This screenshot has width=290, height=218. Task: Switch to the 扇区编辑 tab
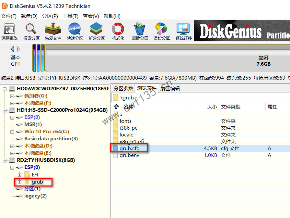[x=170, y=88]
